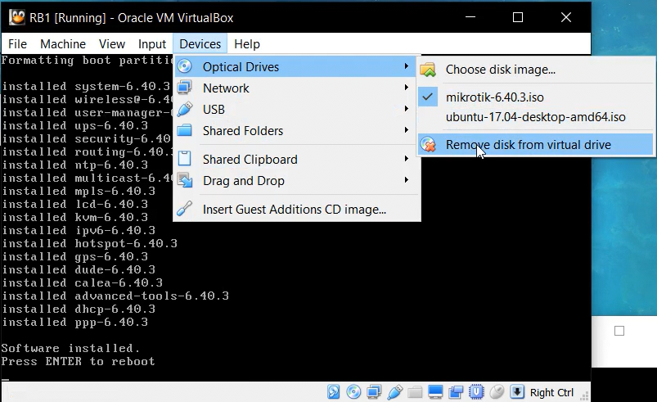Click the shared folders status bar icon
The width and height of the screenshot is (657, 402).
415,392
